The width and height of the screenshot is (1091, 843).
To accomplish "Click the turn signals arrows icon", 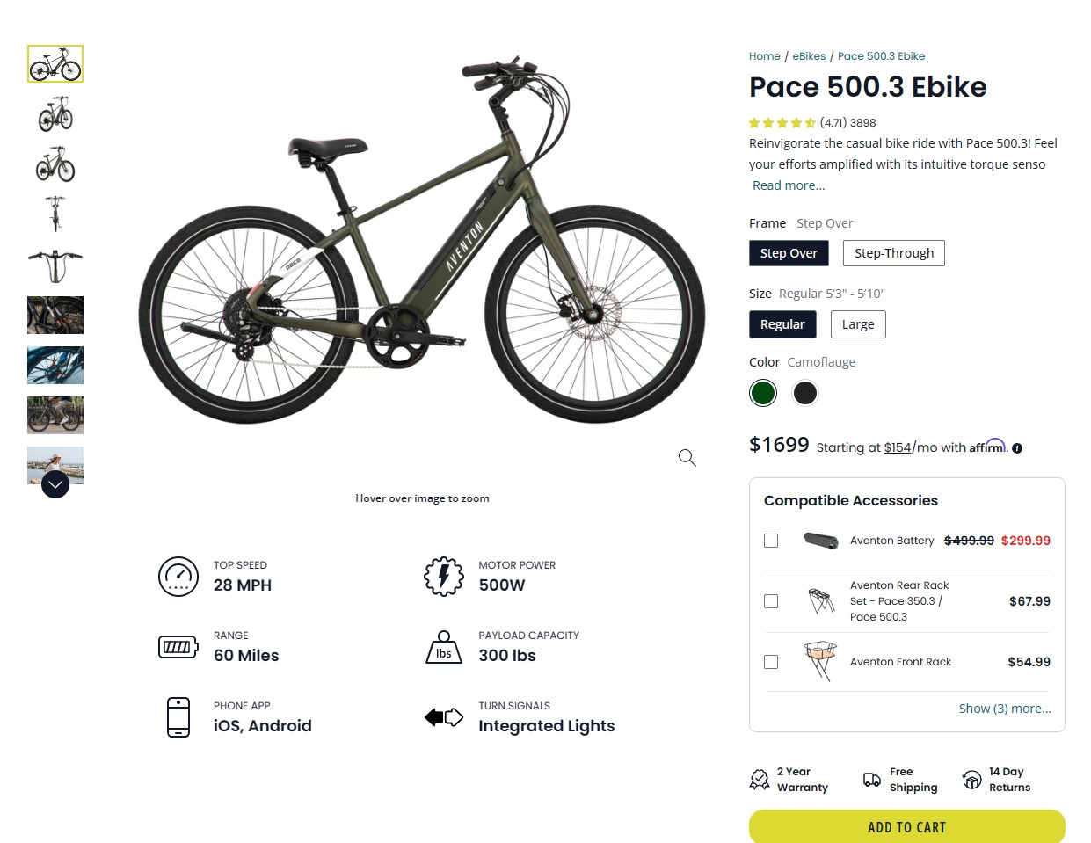I will (444, 717).
